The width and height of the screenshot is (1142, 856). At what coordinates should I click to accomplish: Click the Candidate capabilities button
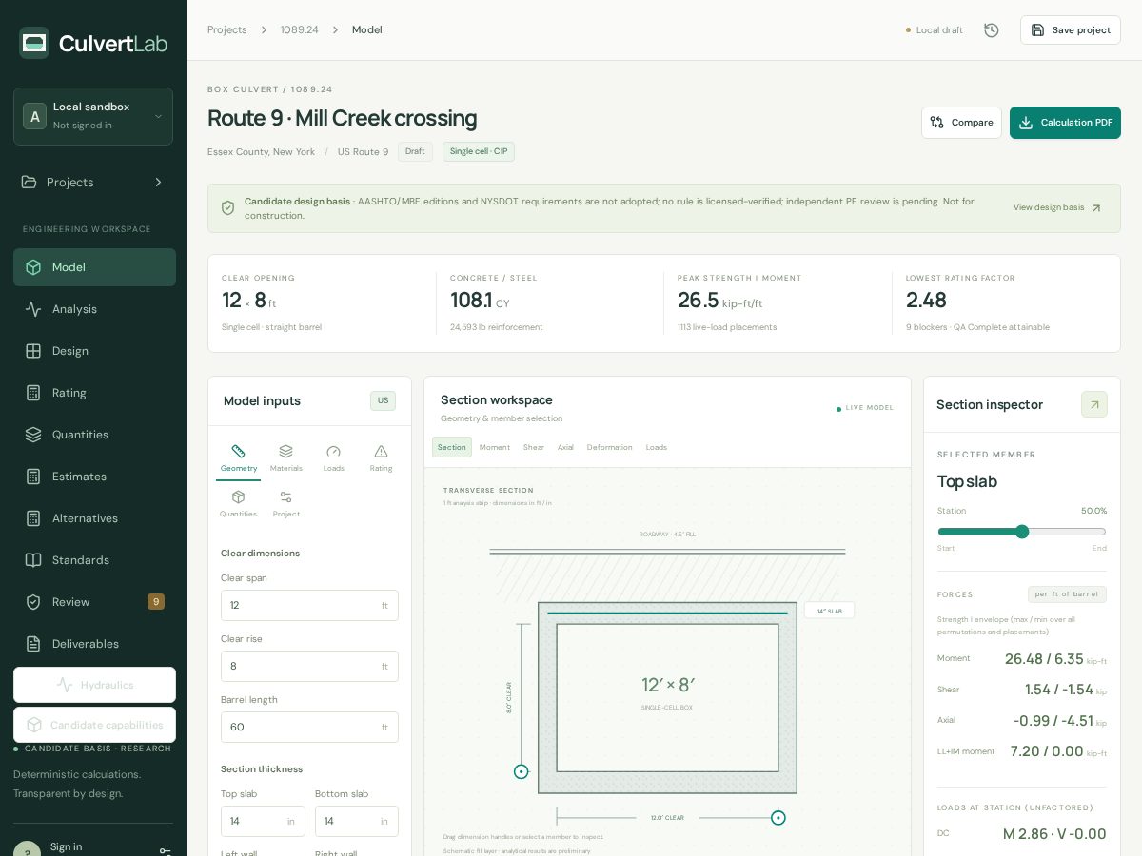click(x=94, y=725)
